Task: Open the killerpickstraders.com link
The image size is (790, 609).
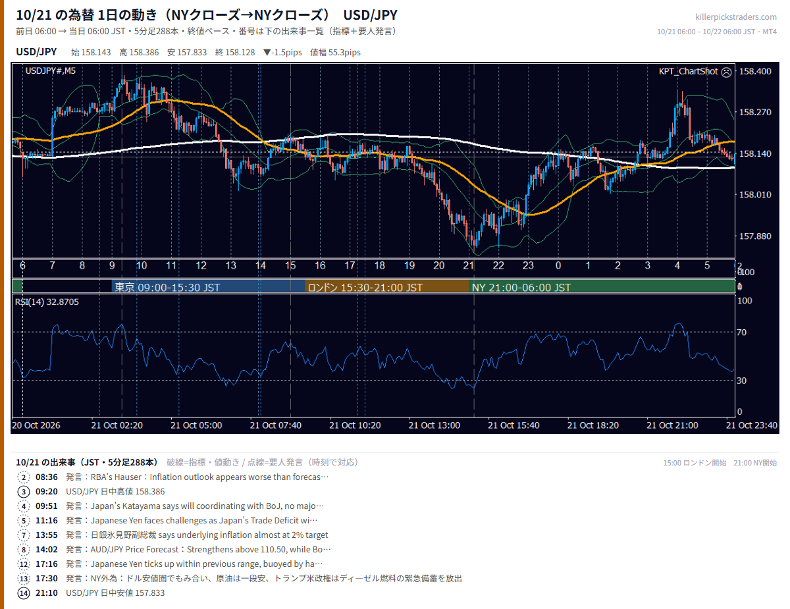Action: [735, 17]
